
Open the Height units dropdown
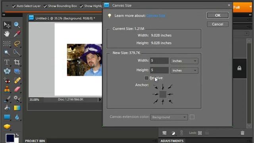point(184,70)
